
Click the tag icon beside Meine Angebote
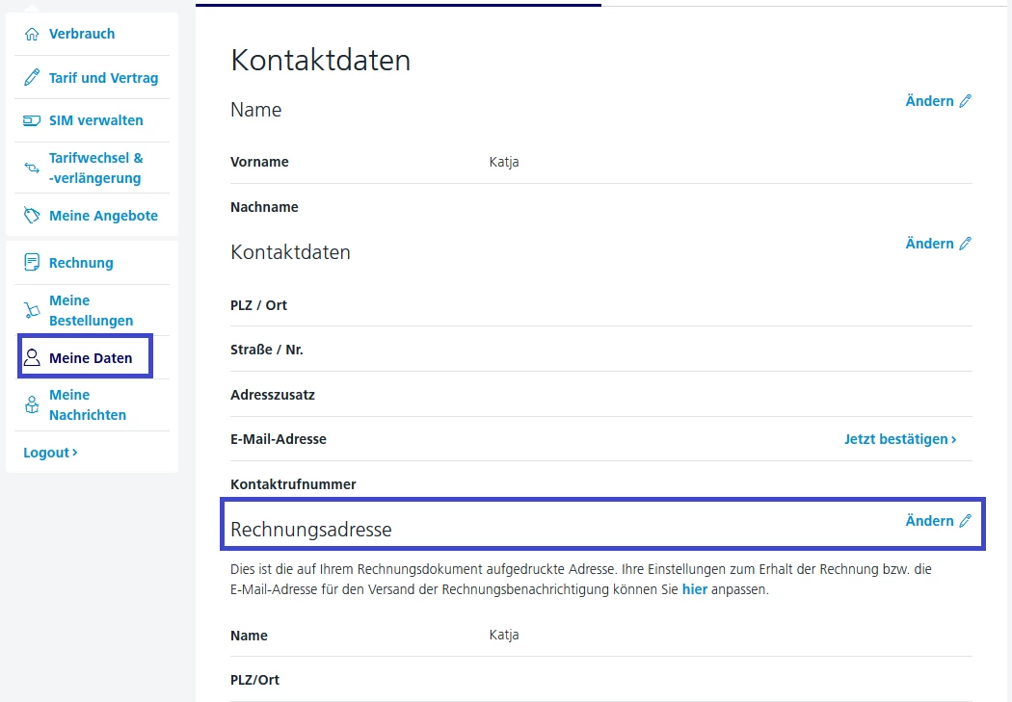pos(32,216)
